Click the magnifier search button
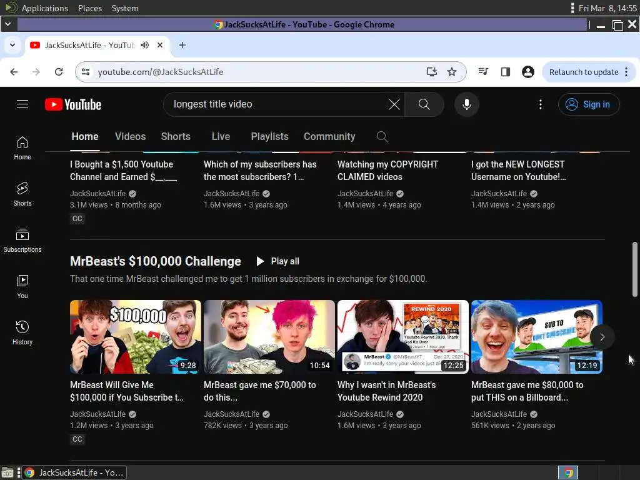The width and height of the screenshot is (640, 480). coord(424,104)
